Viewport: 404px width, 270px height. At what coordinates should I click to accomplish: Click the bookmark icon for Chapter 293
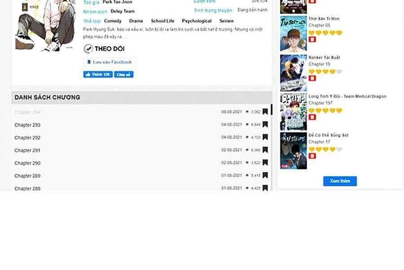[x=265, y=124]
